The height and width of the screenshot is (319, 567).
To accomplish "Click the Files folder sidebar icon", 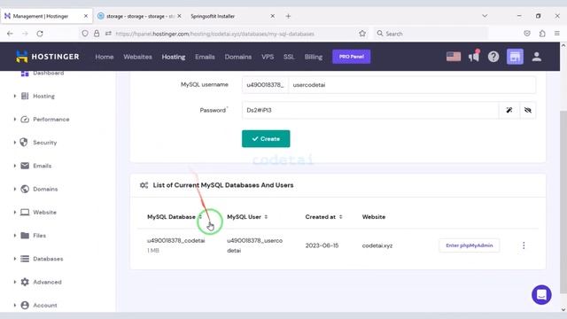I will [x=25, y=236].
